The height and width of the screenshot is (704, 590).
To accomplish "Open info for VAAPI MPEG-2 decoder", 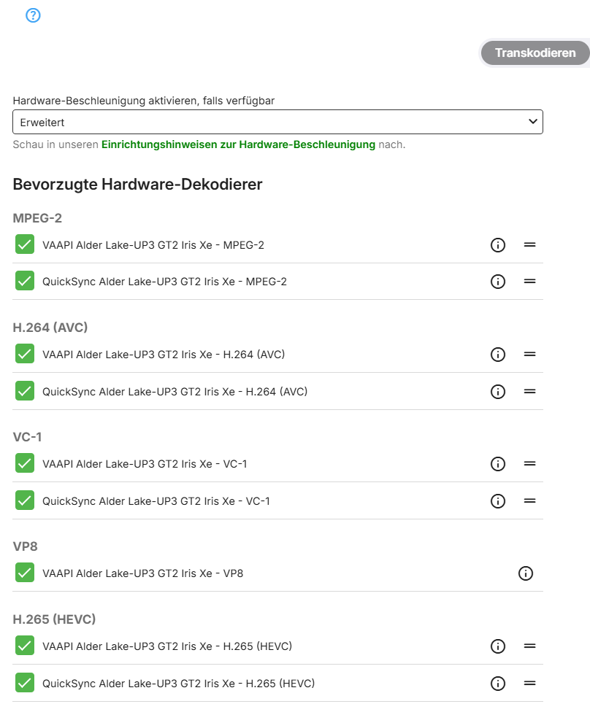I will coord(498,245).
